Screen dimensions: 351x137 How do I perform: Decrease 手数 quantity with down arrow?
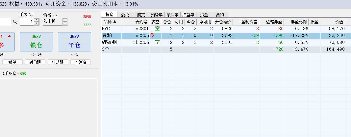click(x=36, y=23)
